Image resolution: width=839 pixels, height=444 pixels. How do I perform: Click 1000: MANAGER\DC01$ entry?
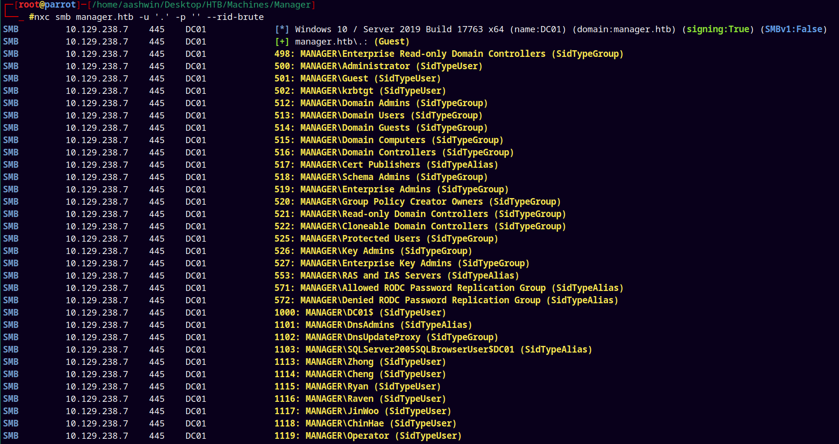360,313
